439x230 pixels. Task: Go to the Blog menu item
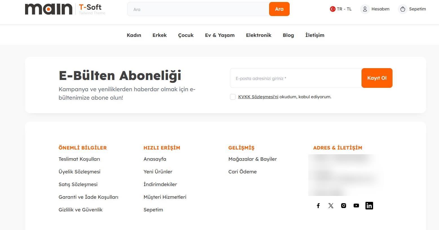(x=288, y=35)
